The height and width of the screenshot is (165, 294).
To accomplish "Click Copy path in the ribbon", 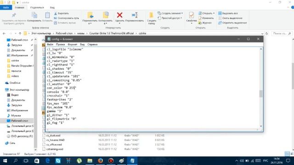I will tap(66, 18).
